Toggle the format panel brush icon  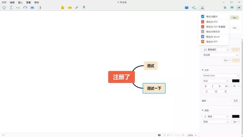click(x=239, y=8)
